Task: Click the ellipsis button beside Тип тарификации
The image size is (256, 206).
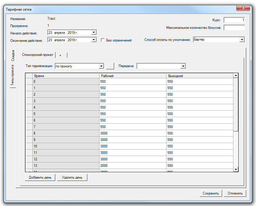Action: 110,66
